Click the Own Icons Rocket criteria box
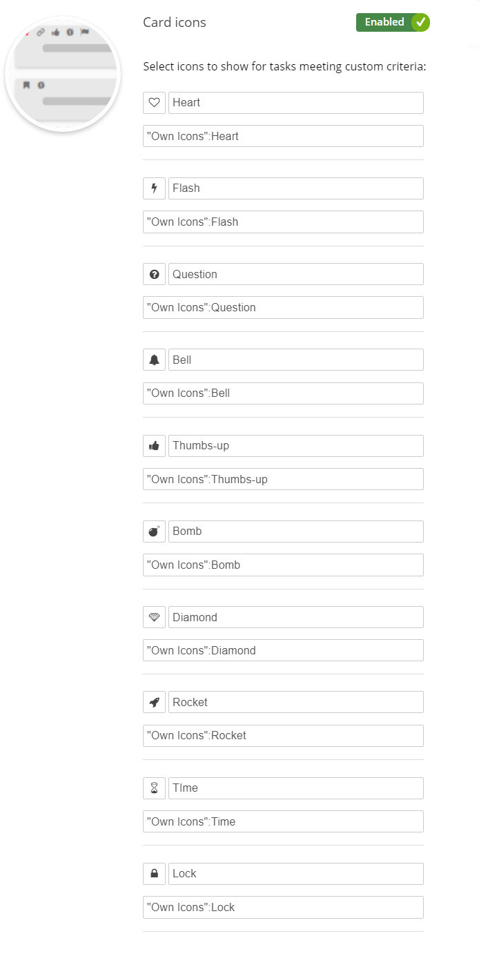Screen dimensions: 479x956 (x=283, y=735)
